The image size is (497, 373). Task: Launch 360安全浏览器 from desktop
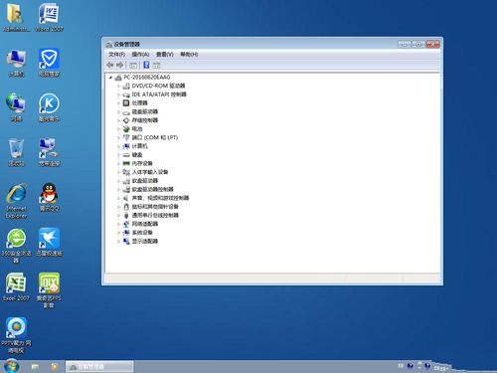pos(16,246)
